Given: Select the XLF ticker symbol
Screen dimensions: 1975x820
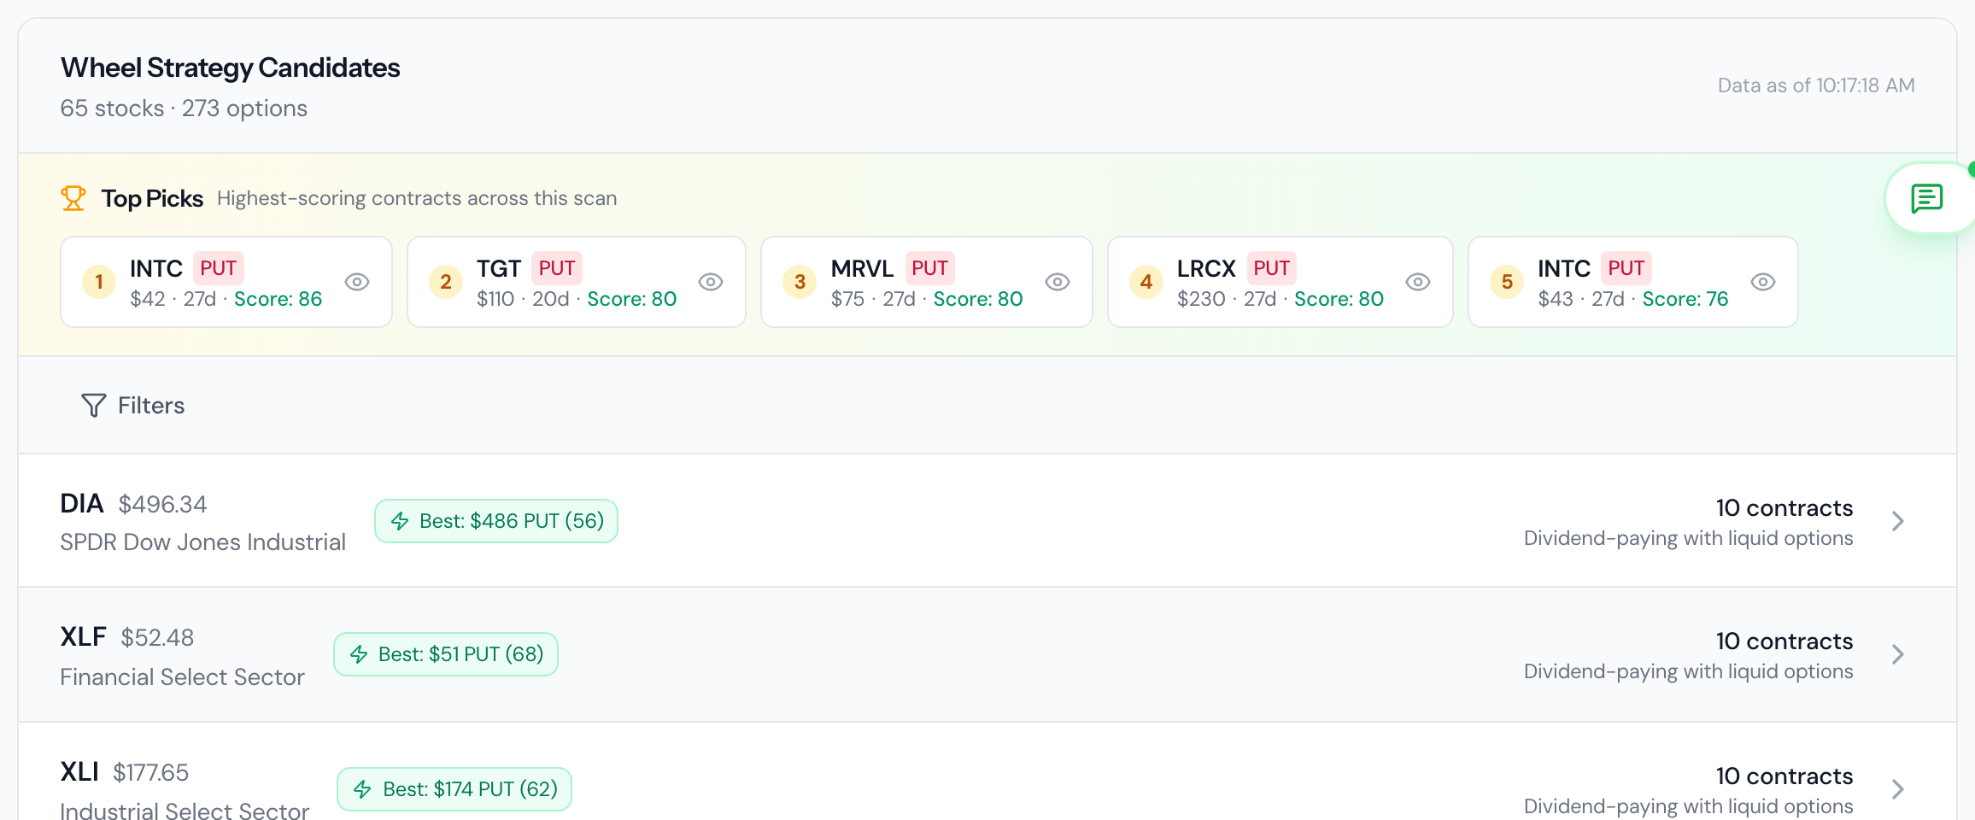Looking at the screenshot, I should click(x=84, y=637).
